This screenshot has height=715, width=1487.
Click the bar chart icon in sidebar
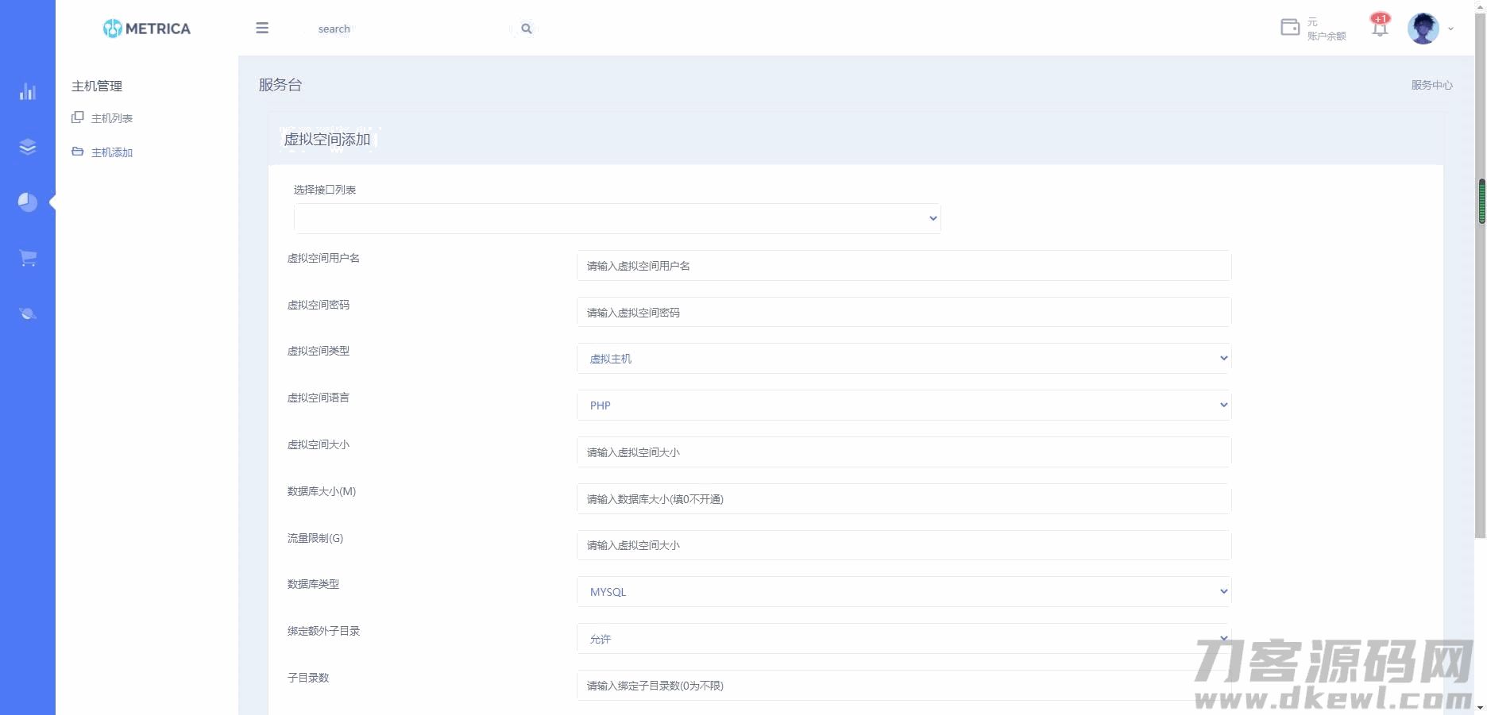[28, 91]
